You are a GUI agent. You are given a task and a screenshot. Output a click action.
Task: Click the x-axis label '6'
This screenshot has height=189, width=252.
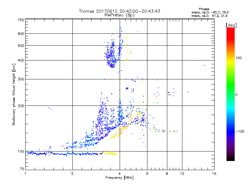pos(147,174)
